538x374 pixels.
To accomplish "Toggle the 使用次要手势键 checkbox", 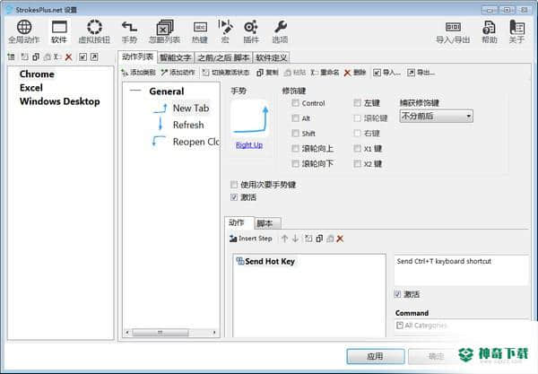I will click(234, 185).
